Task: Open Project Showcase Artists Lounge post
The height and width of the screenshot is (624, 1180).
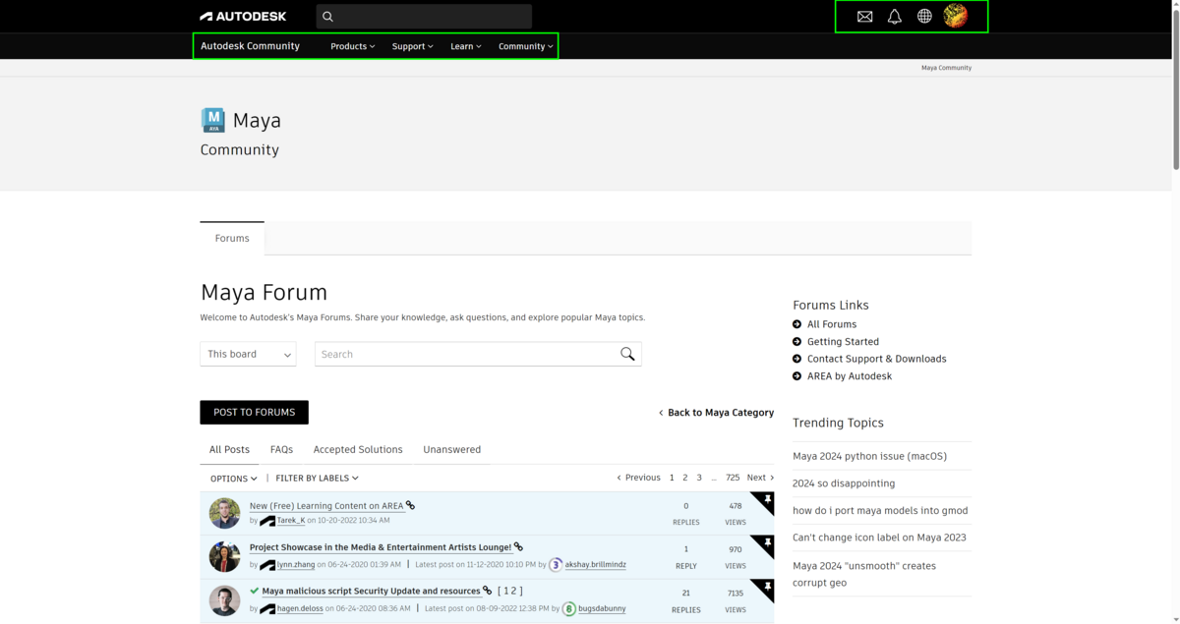Action: pos(381,547)
